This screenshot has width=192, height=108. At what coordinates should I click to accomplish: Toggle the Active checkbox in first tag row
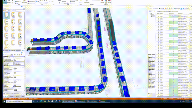pos(158,17)
